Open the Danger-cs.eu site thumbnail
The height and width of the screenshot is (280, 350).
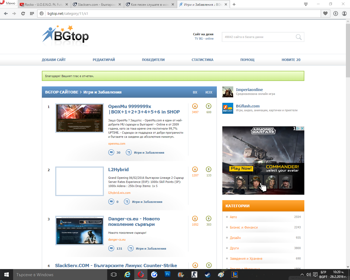[x=80, y=231]
